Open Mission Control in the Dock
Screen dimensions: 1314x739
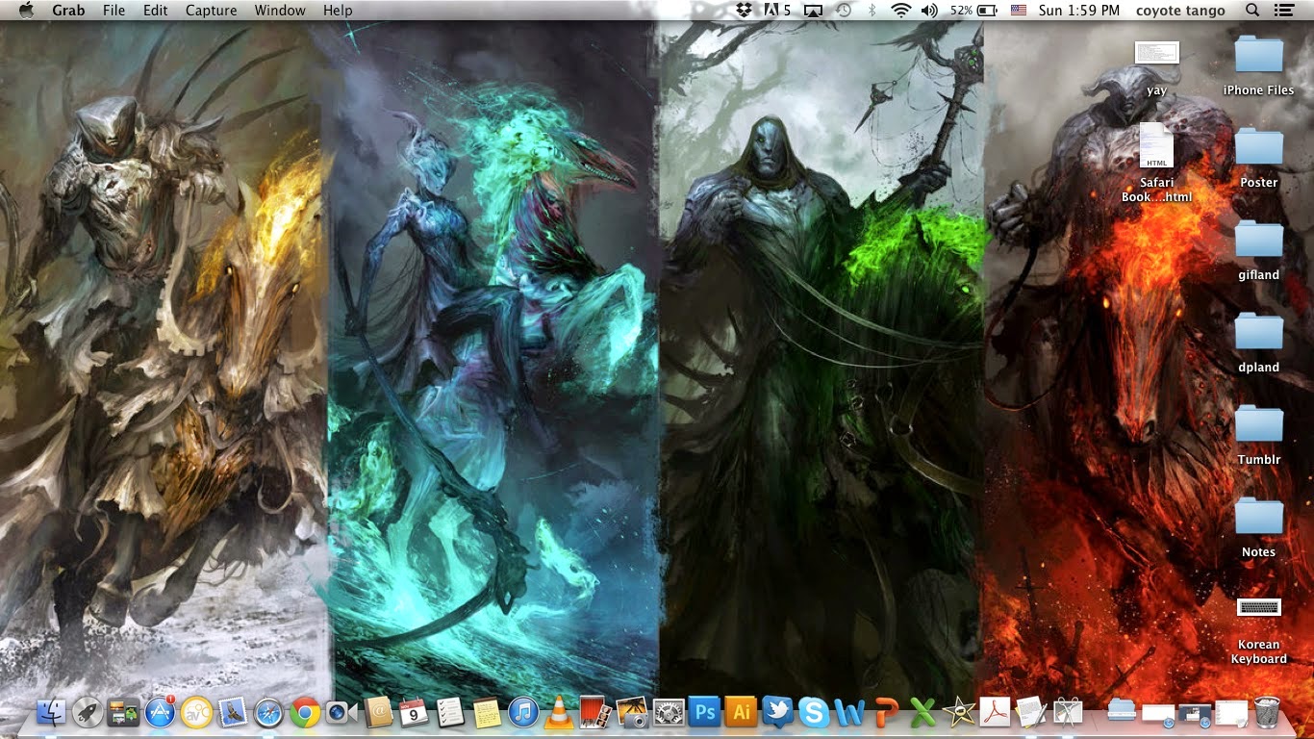point(123,712)
